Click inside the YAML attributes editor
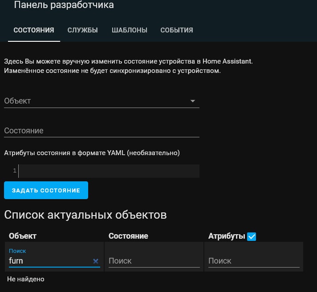Viewport: 317px width, 292px height. (x=109, y=171)
